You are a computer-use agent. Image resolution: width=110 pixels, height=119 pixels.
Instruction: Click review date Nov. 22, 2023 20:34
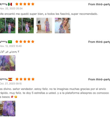pyautogui.click(x=11, y=8)
